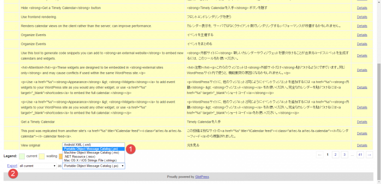Viewport: 381px width, 184px height.
Task: Click the green 'current' legend swatch
Action: point(22,156)
